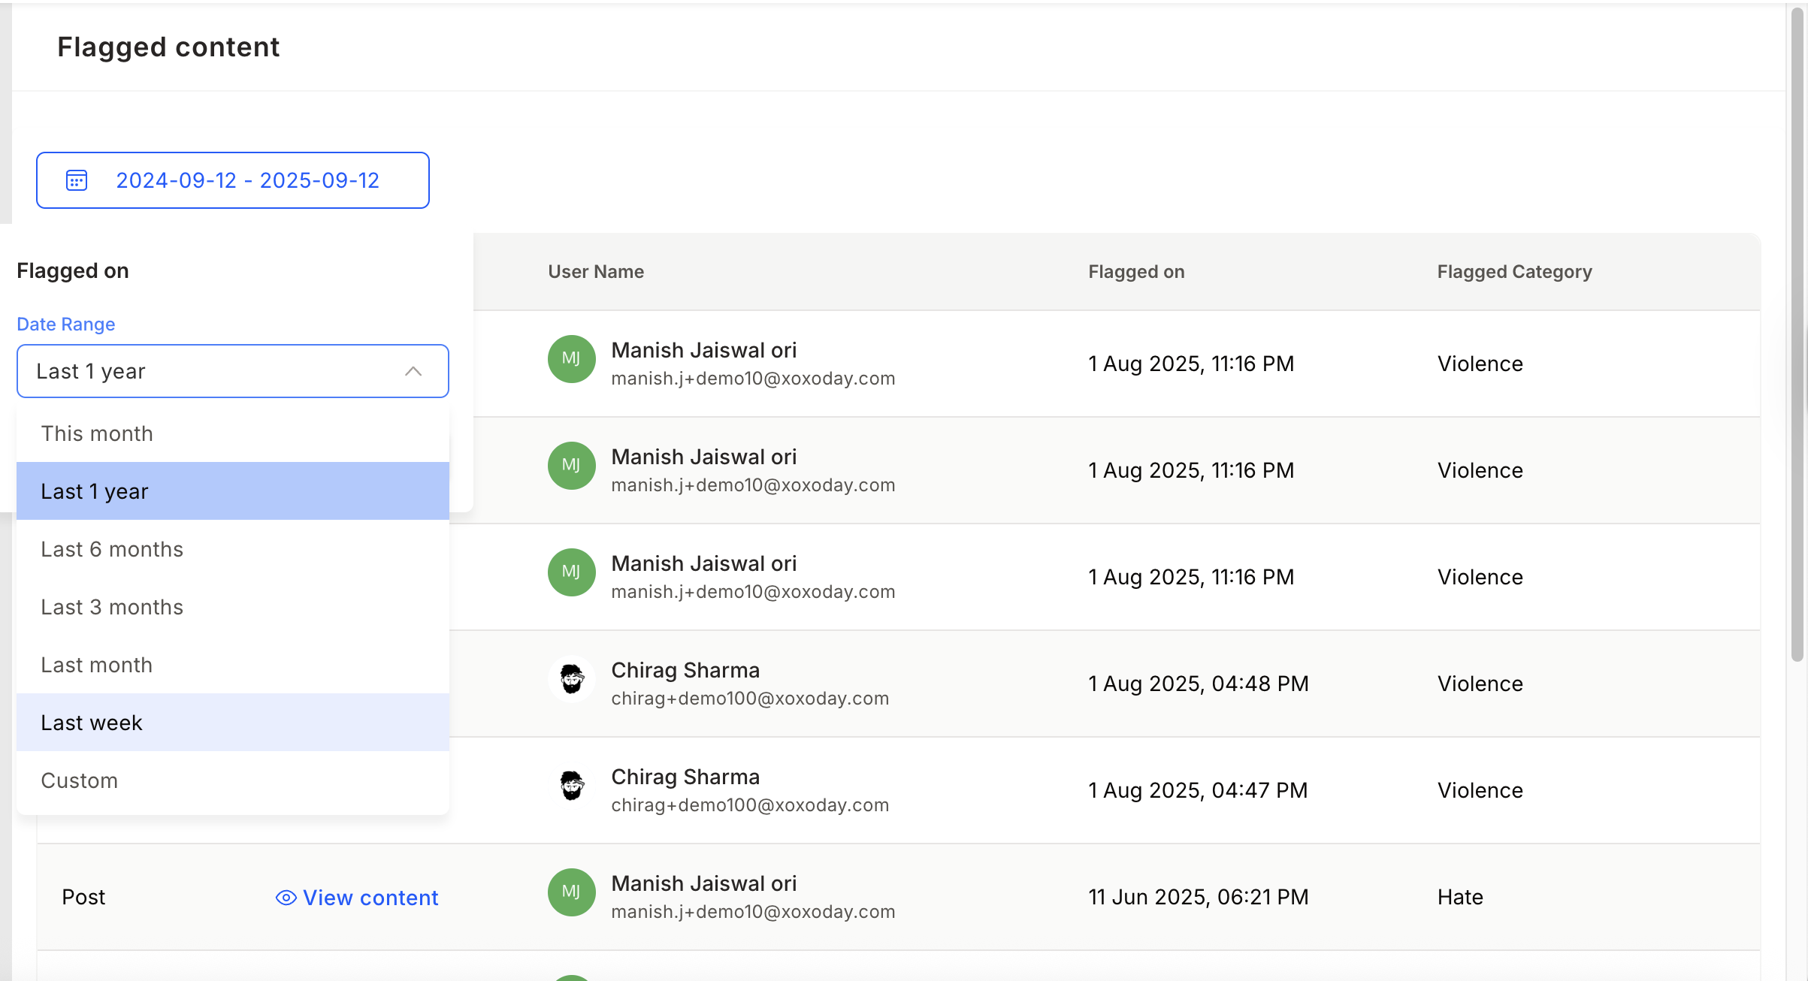Choose Last week option
The height and width of the screenshot is (981, 1808).
click(233, 723)
